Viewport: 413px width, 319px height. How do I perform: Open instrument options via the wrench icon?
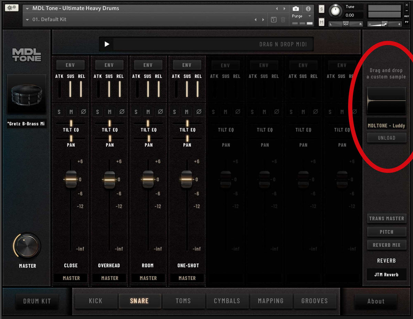click(12, 8)
